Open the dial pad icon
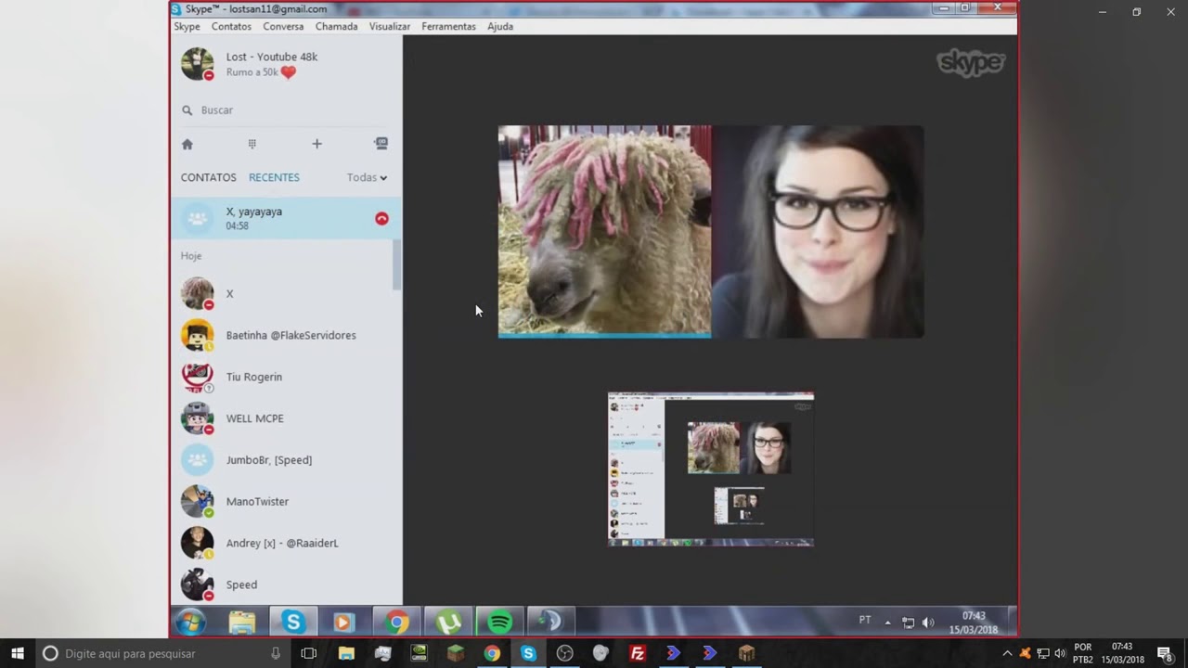Image resolution: width=1188 pixels, height=668 pixels. pyautogui.click(x=252, y=144)
